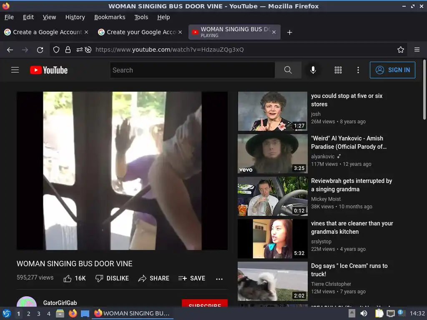Go to the YouTube home logo
The width and height of the screenshot is (427, 320).
click(x=49, y=70)
